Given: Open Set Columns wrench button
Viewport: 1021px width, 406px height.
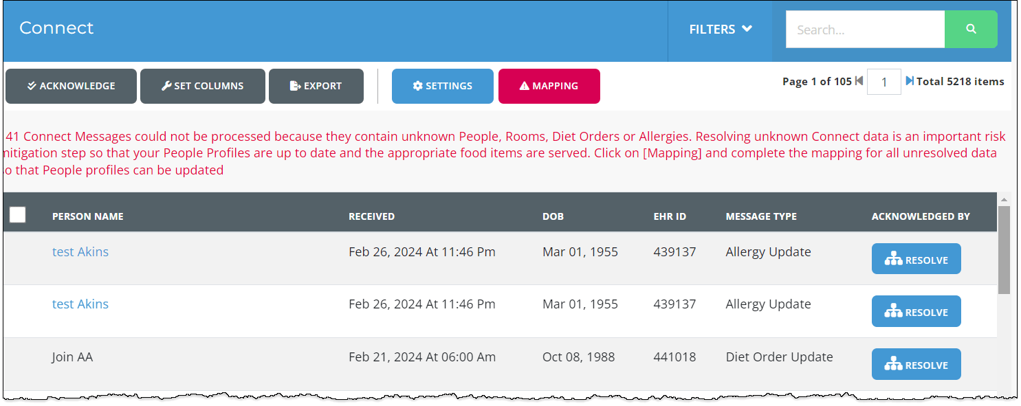Looking at the screenshot, I should point(202,87).
